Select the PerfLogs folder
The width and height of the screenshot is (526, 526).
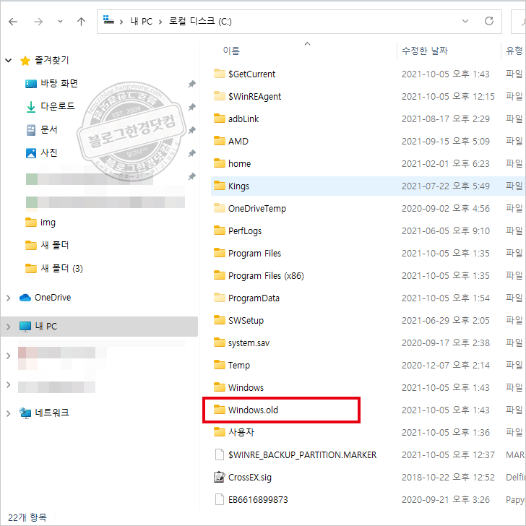pyautogui.click(x=238, y=231)
